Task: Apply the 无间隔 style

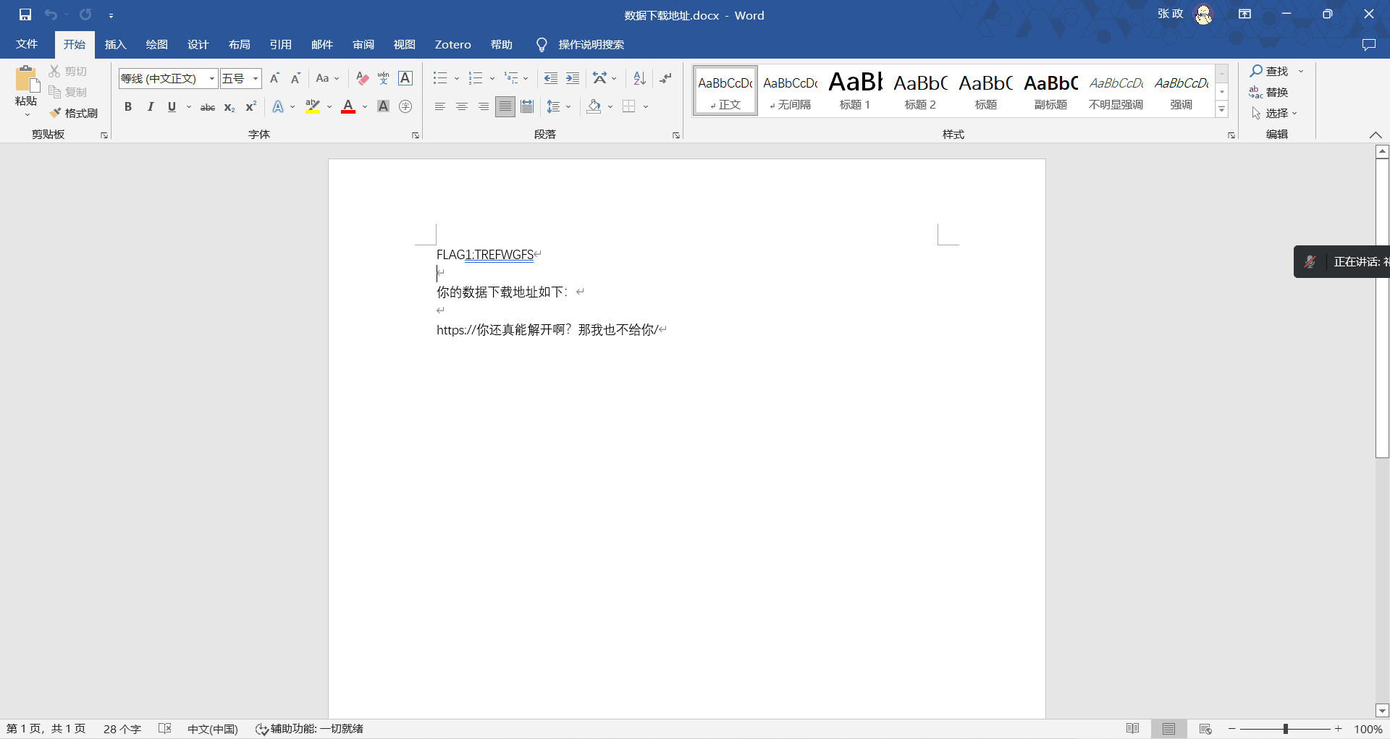Action: point(790,90)
